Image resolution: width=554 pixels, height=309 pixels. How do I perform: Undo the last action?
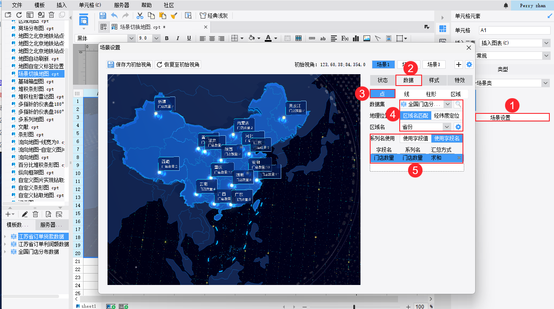[114, 16]
